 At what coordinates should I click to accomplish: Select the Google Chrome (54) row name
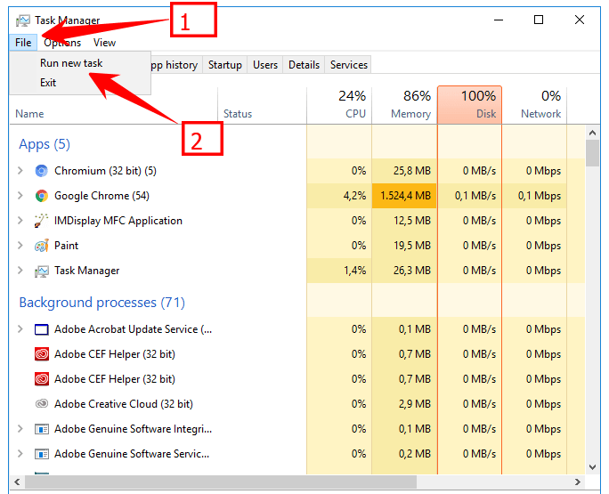point(101,196)
